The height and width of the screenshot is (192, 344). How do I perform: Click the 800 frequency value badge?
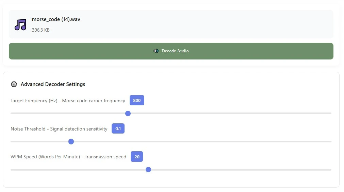[137, 101]
